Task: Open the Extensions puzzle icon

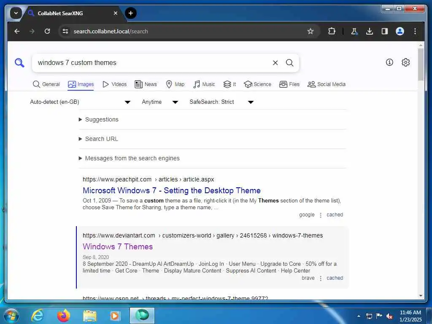Action: click(x=332, y=31)
